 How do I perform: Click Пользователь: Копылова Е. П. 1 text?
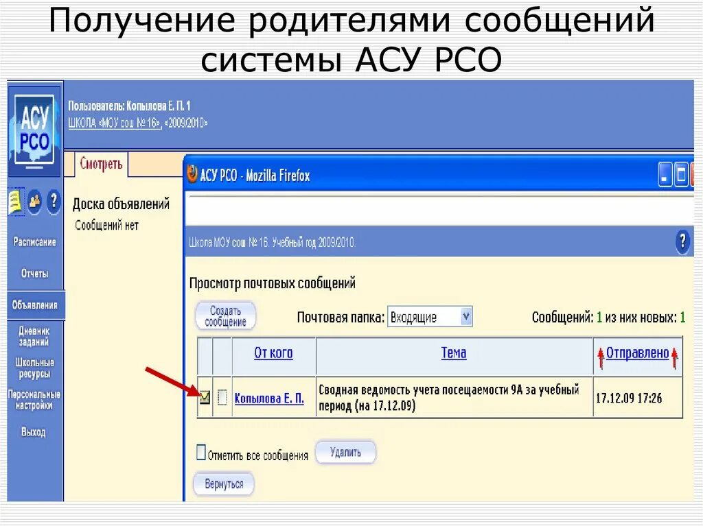coord(129,106)
